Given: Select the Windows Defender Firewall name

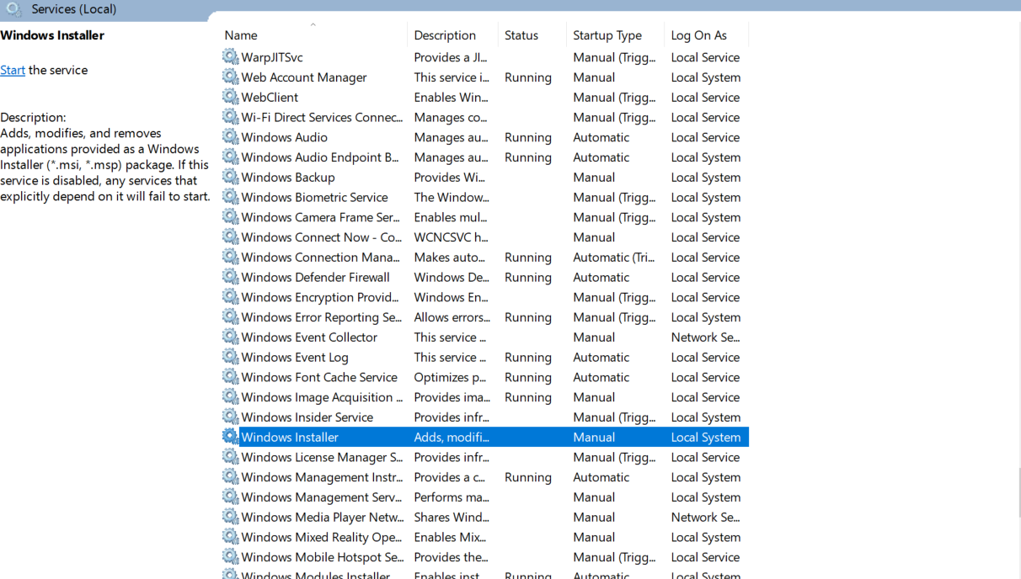Looking at the screenshot, I should point(316,278).
